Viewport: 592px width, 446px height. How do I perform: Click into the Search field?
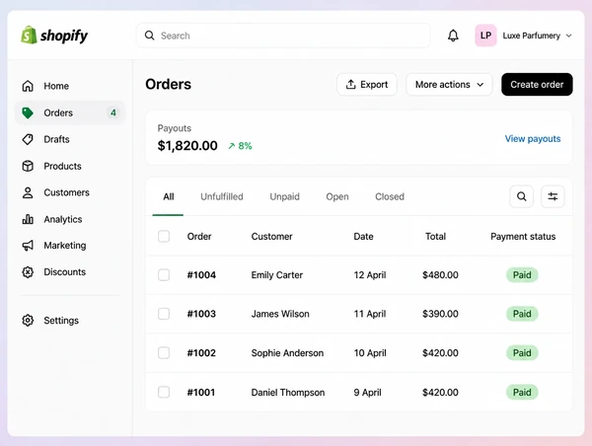pyautogui.click(x=283, y=36)
